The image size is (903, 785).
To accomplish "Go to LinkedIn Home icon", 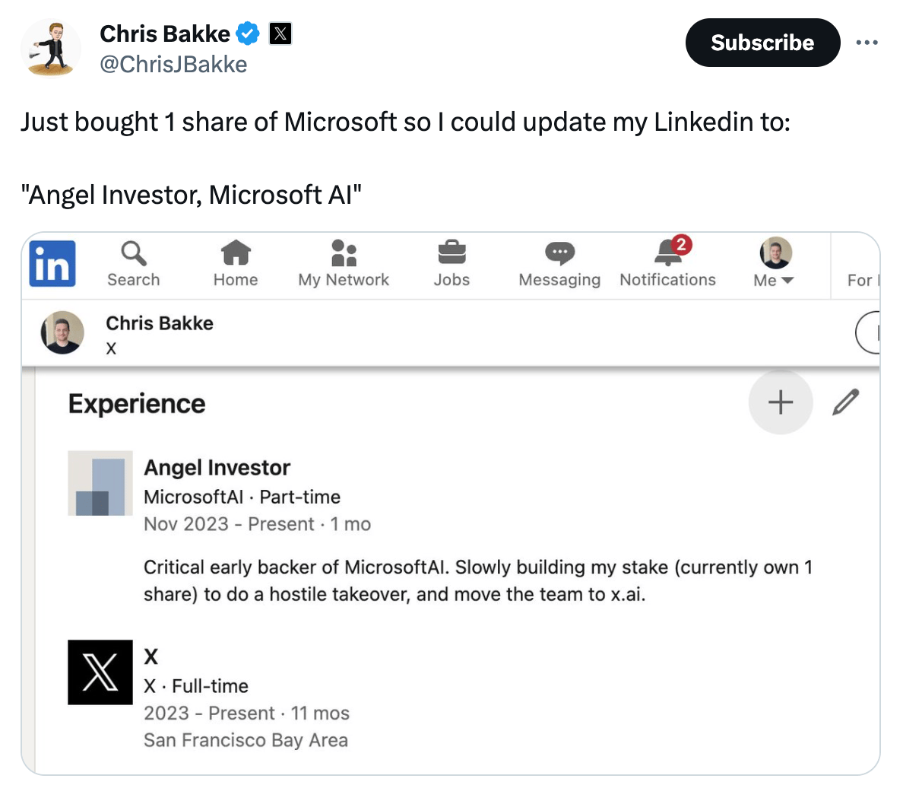I will (x=236, y=253).
